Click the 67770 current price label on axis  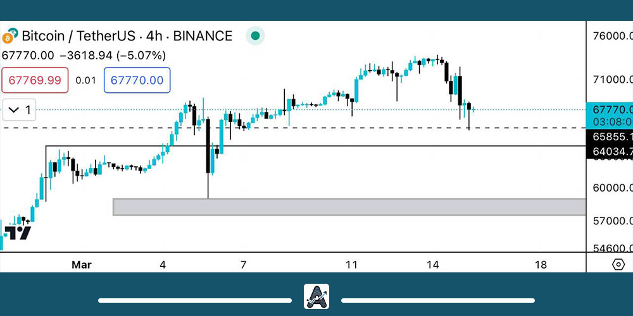point(610,109)
